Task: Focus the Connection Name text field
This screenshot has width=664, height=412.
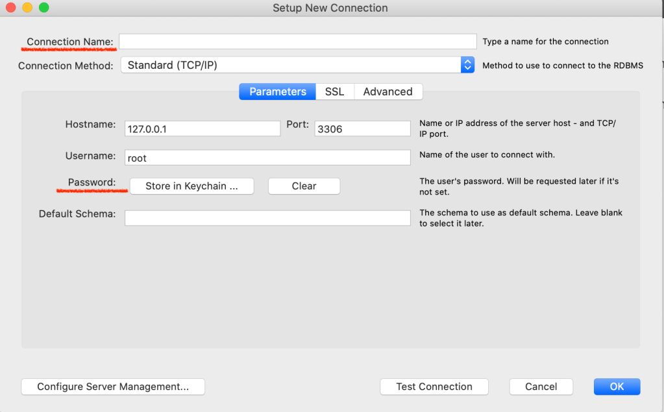Action: click(297, 42)
